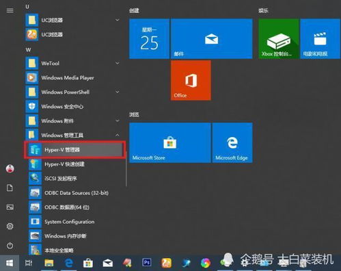Open Windows 安全中心 shield entry
Screen dimensions: 341x271
(x=73, y=107)
